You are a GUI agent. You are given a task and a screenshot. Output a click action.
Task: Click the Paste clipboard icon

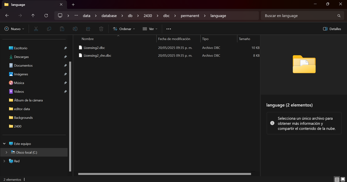[62, 29]
